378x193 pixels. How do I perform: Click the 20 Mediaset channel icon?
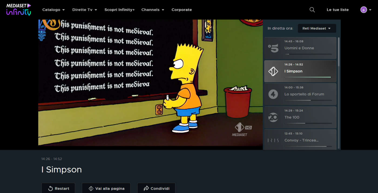coord(274,117)
